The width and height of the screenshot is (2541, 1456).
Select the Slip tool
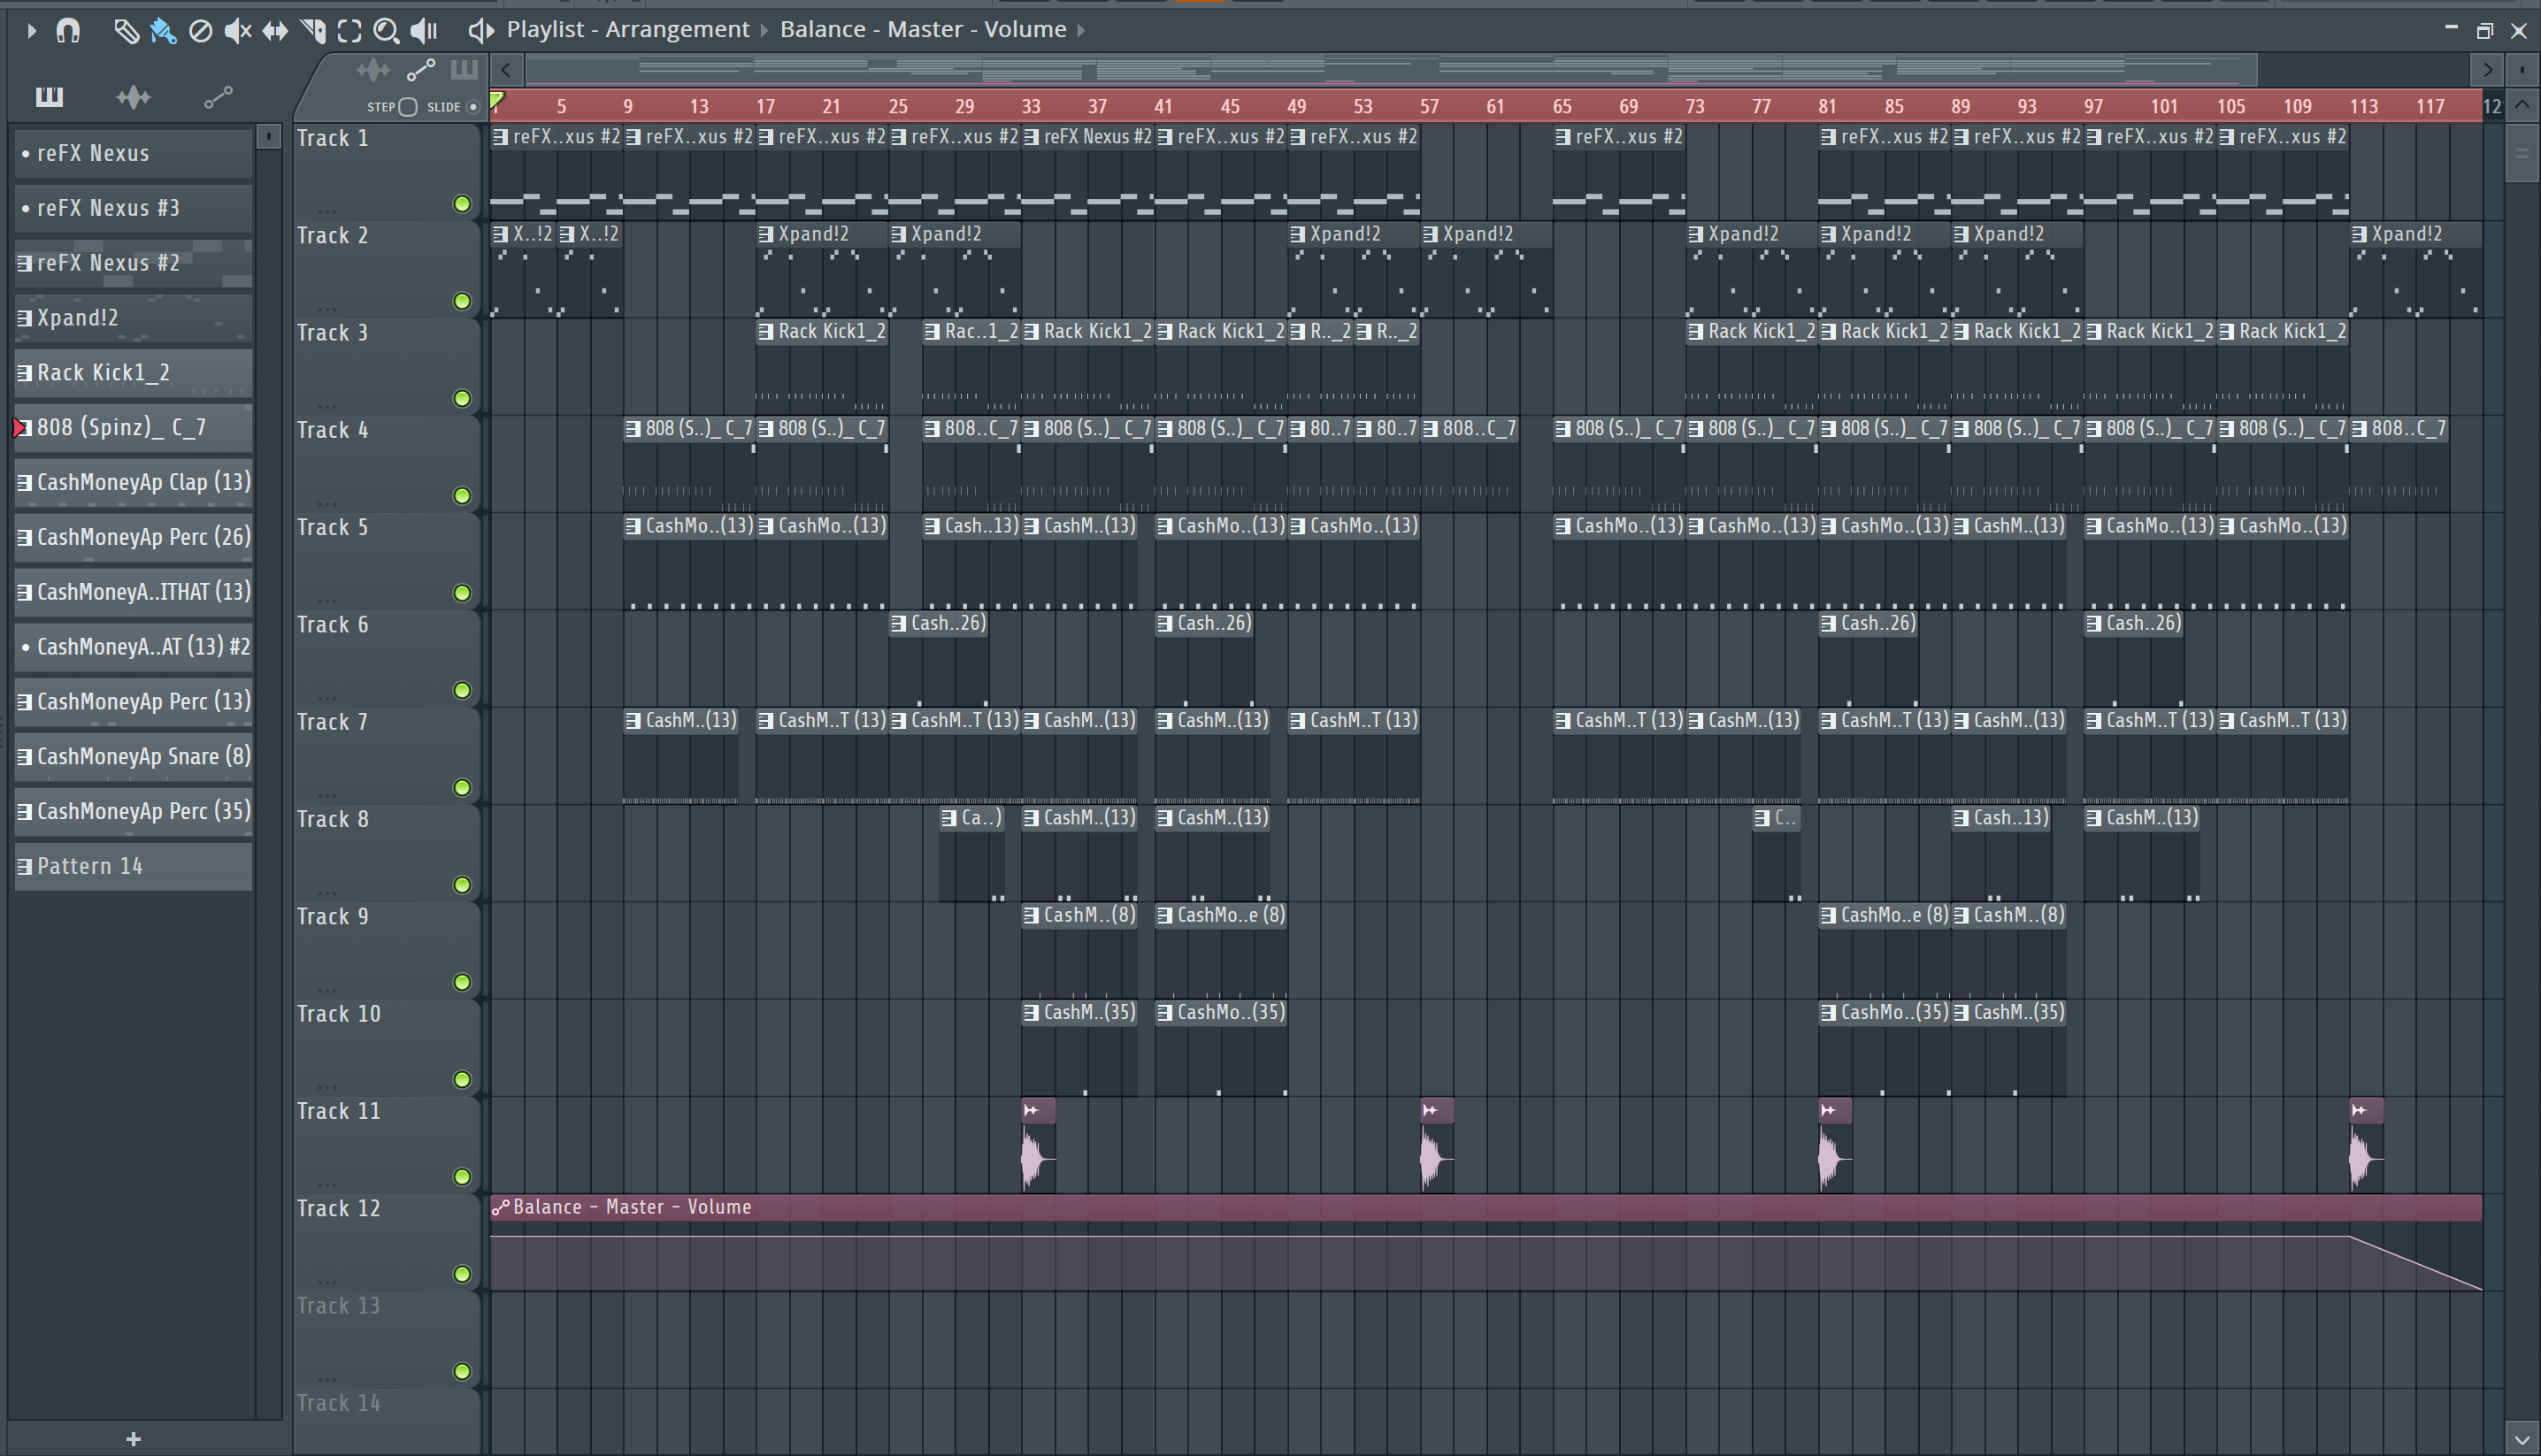pyautogui.click(x=275, y=30)
